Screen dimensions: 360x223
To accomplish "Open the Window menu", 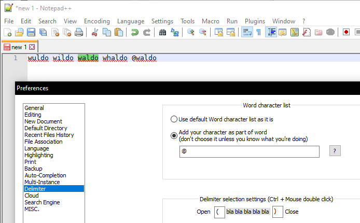I will (284, 21).
